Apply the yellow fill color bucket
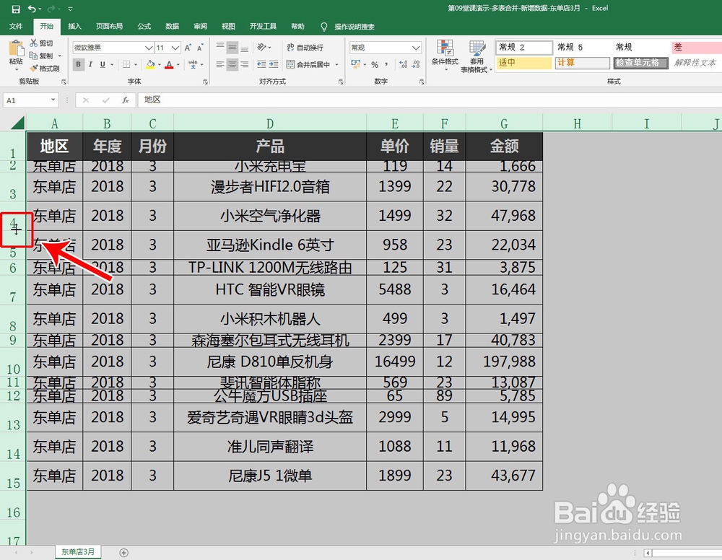Screen dimensions: 722x560 [150, 65]
